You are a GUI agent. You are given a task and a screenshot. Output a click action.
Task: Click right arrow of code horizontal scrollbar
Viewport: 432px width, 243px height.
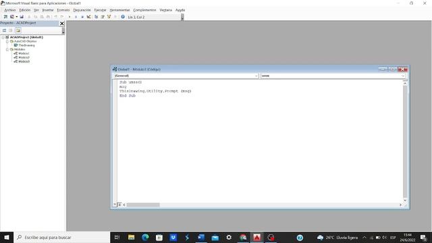400,205
